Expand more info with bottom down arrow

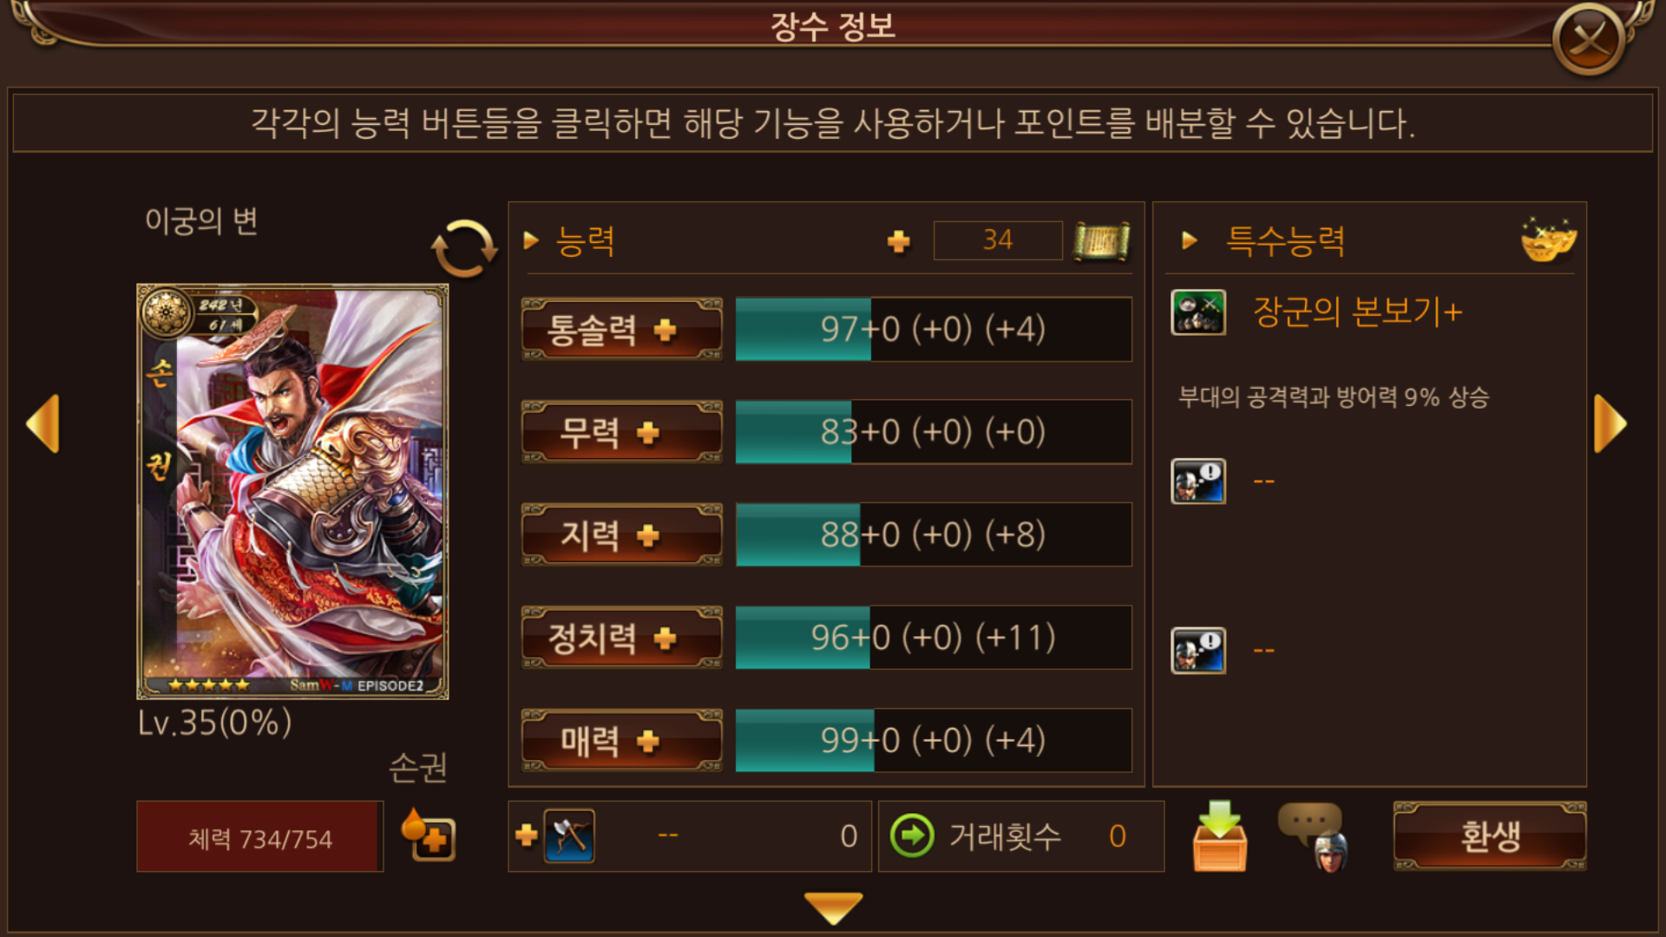click(x=833, y=908)
